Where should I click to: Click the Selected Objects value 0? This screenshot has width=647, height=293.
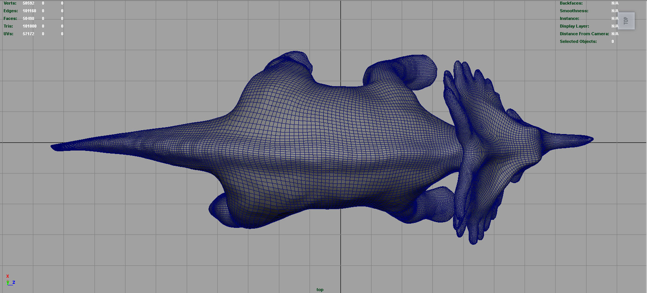613,41
